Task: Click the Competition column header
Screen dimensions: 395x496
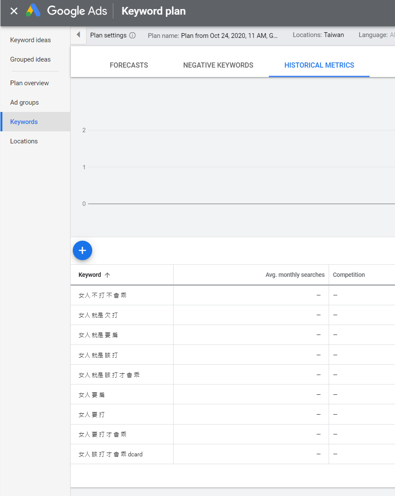Action: coord(348,275)
